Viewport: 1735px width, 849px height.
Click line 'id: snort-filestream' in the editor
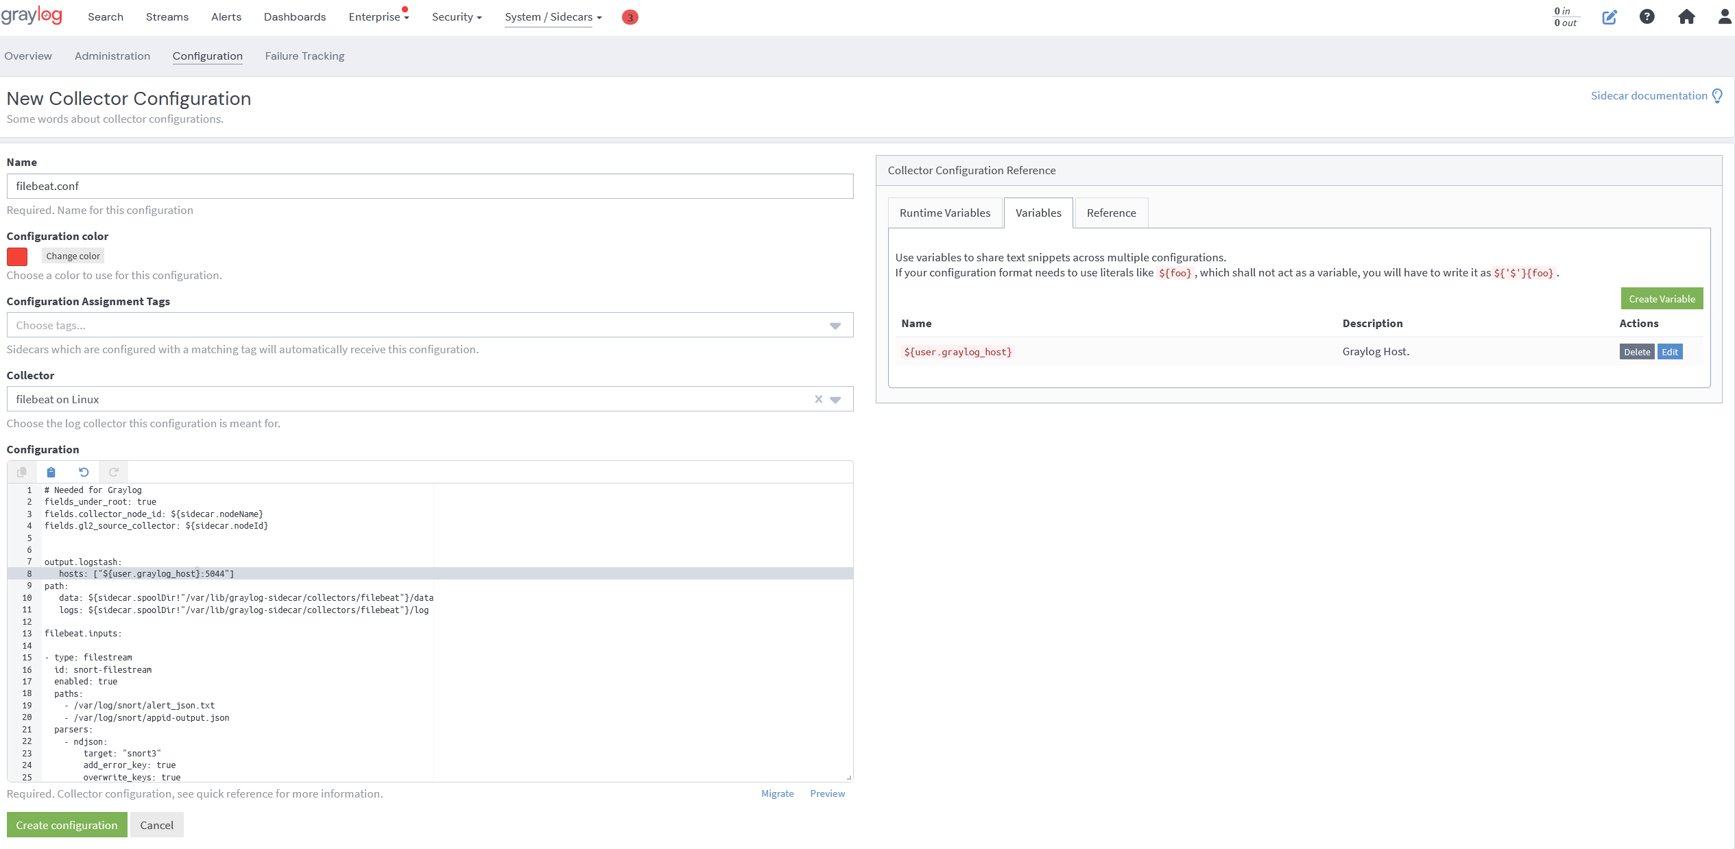(x=103, y=670)
